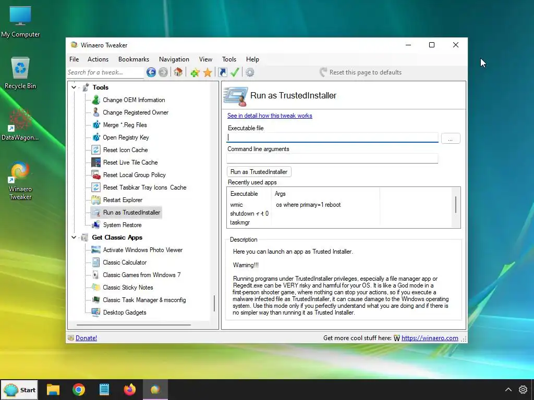This screenshot has height=400, width=534.
Task: Click the Classic Calculator icon
Action: [96, 262]
